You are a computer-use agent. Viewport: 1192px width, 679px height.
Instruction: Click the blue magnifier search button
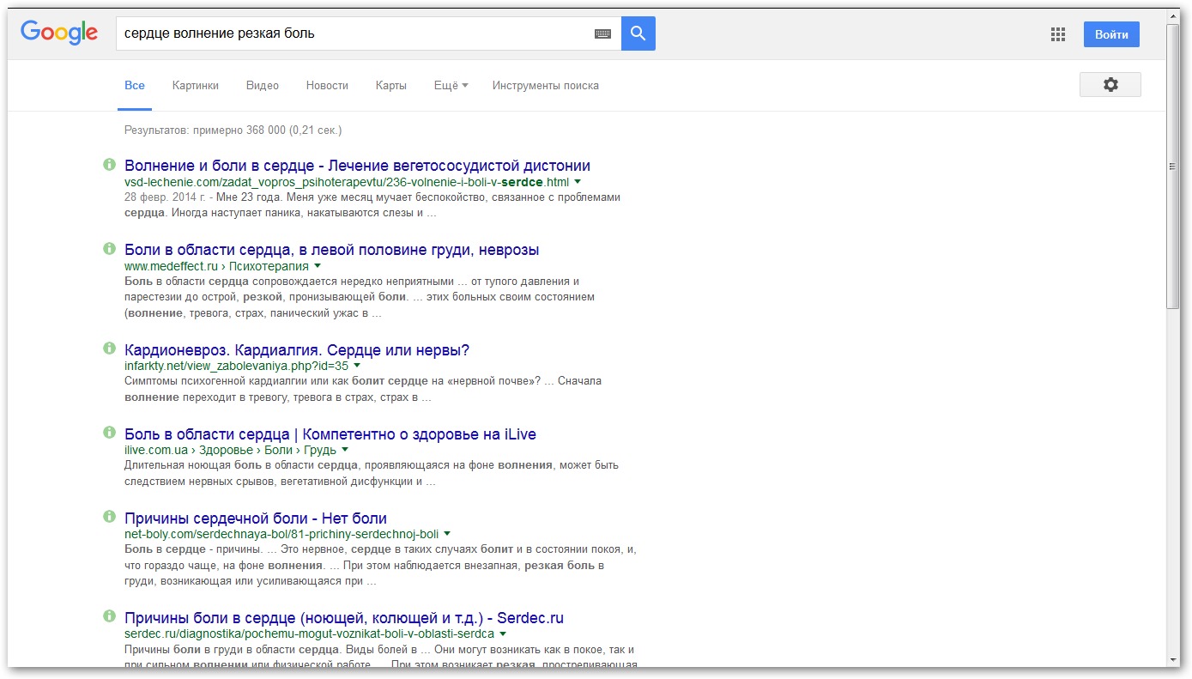(x=638, y=33)
